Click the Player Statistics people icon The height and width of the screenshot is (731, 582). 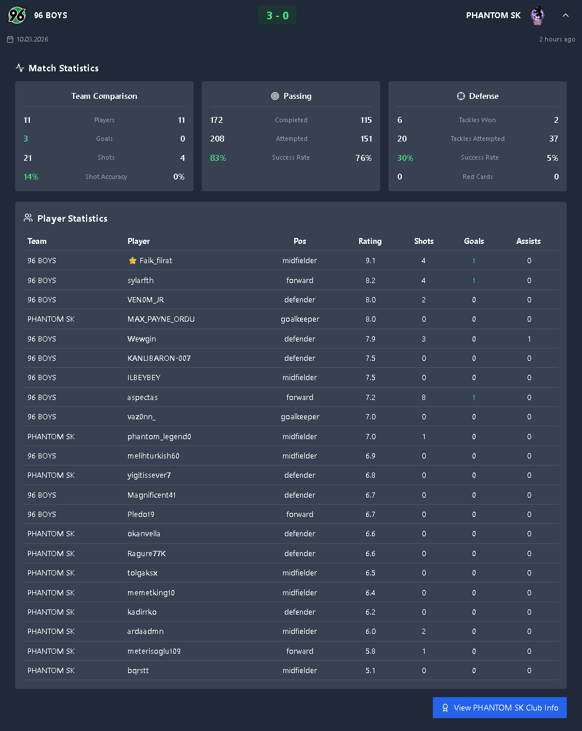pos(28,218)
